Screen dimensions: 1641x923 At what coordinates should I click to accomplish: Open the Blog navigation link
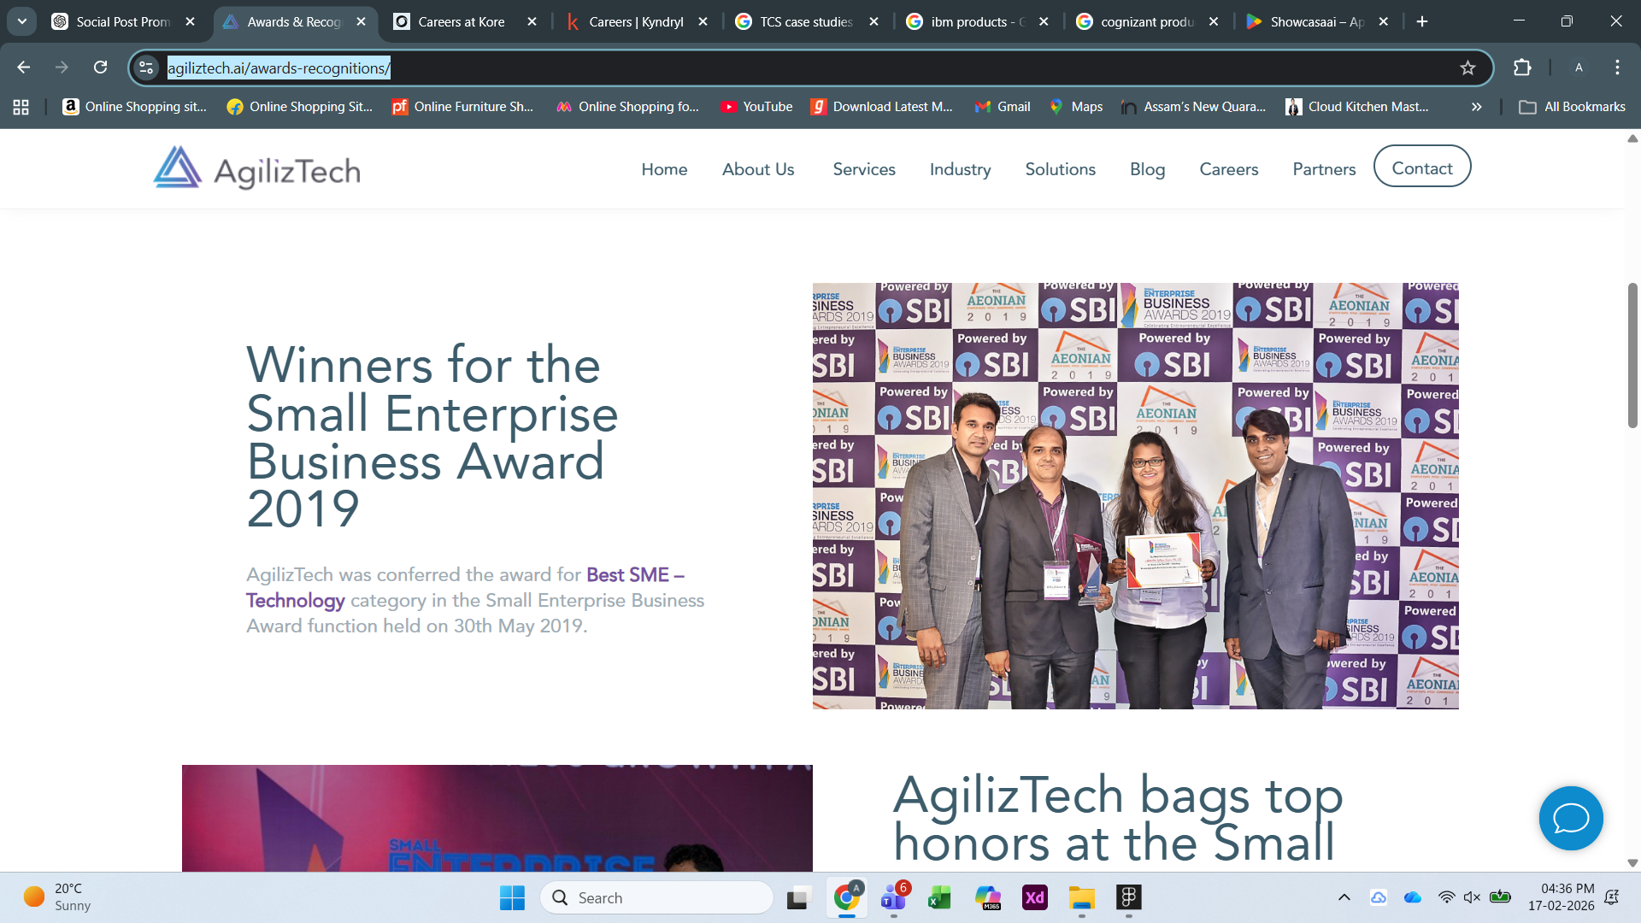1147,169
